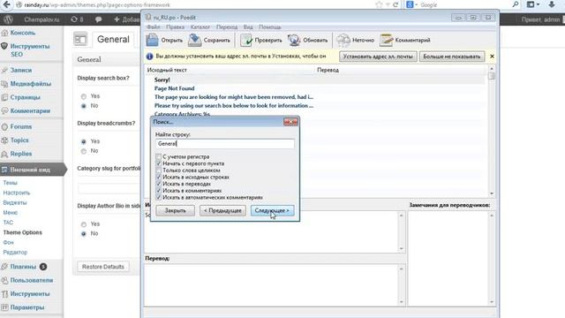Click the search magnifier icon in browser

(x=516, y=4)
